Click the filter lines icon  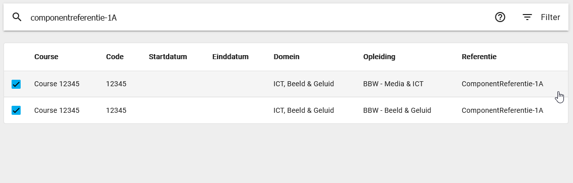point(527,17)
